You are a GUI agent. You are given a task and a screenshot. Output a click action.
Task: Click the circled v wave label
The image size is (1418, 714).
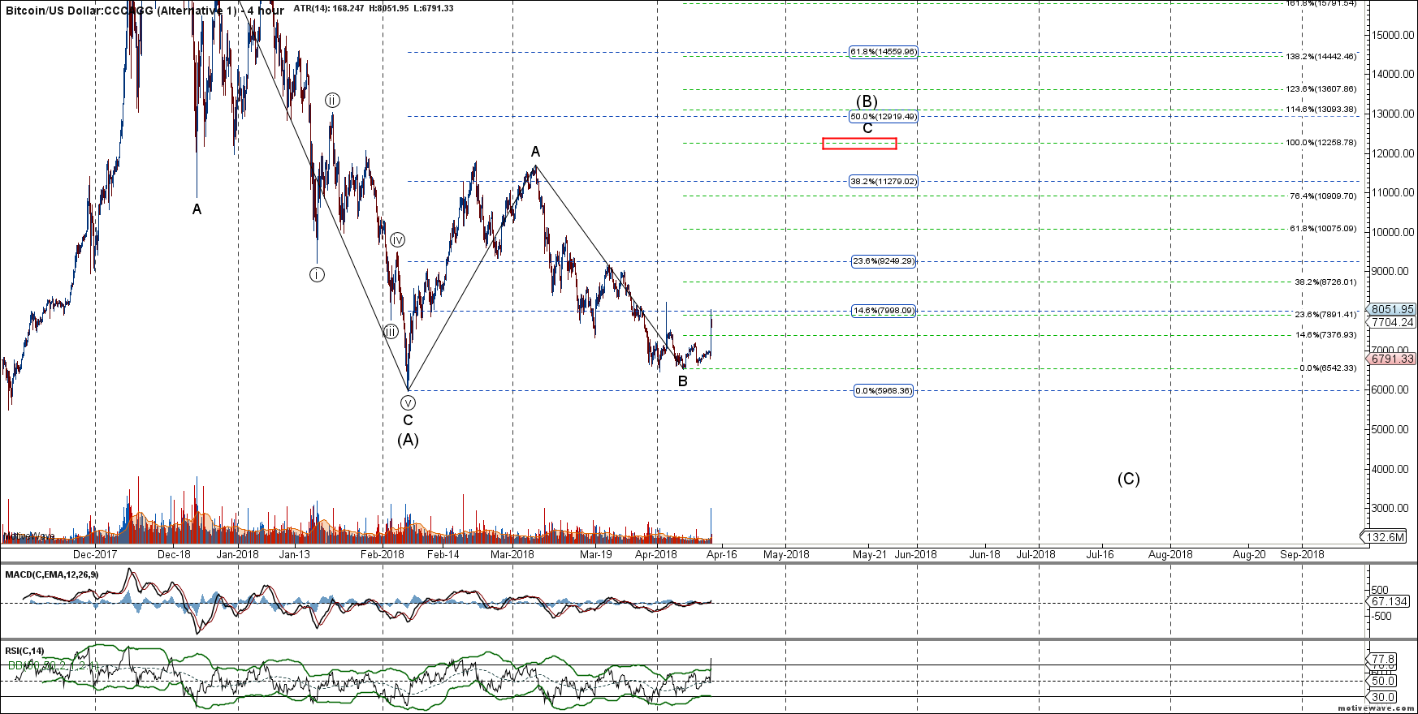(x=409, y=402)
